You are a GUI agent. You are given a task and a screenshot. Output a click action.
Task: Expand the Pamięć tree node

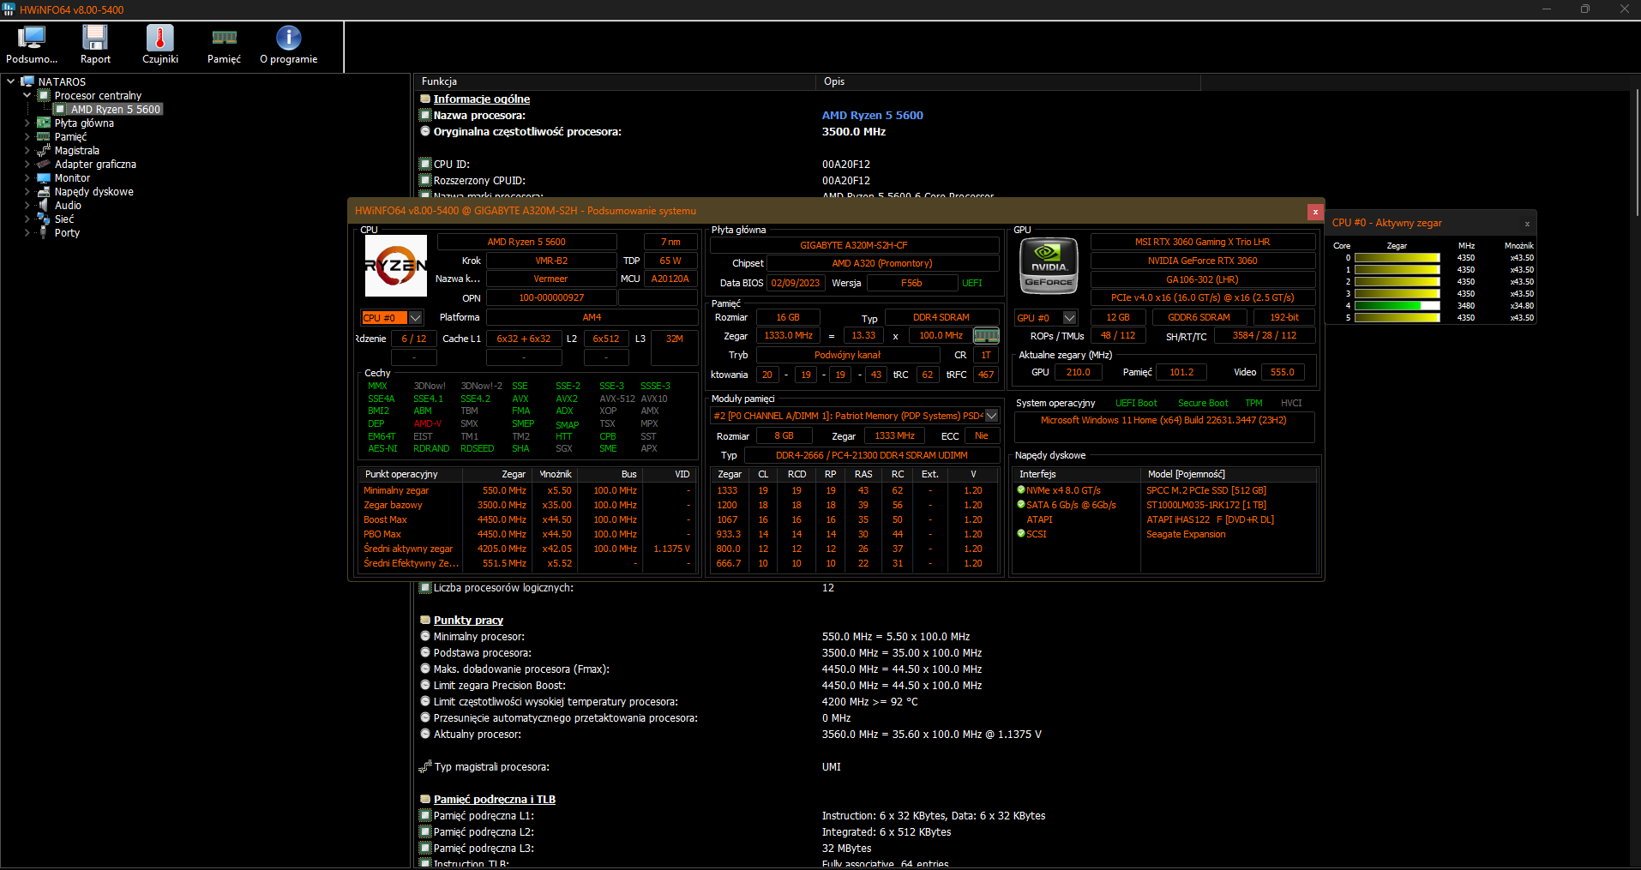(x=27, y=136)
